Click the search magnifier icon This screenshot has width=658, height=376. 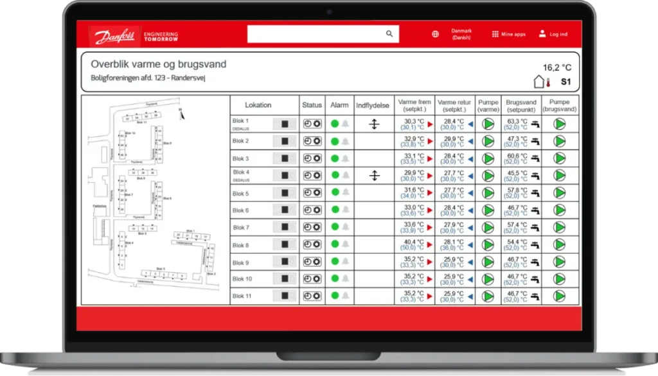[x=389, y=33]
